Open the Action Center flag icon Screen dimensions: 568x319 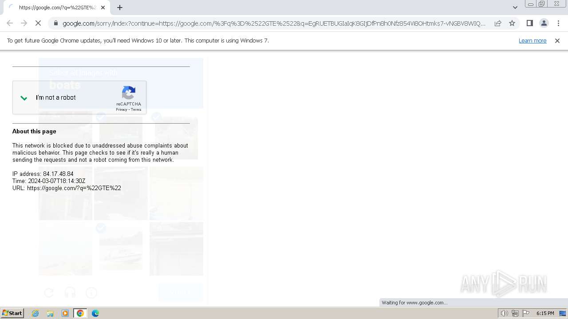point(526,313)
